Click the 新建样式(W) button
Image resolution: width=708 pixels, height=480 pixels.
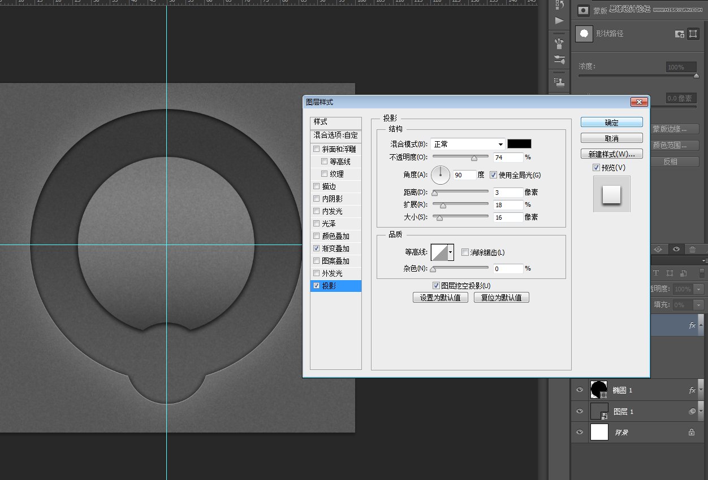611,153
